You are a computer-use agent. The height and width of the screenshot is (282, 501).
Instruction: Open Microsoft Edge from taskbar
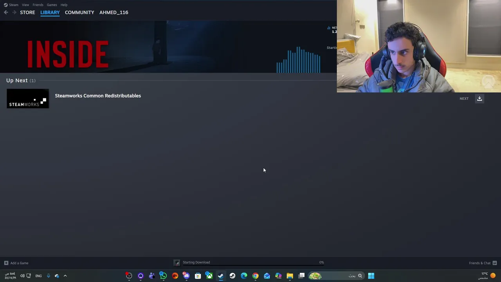point(244,276)
